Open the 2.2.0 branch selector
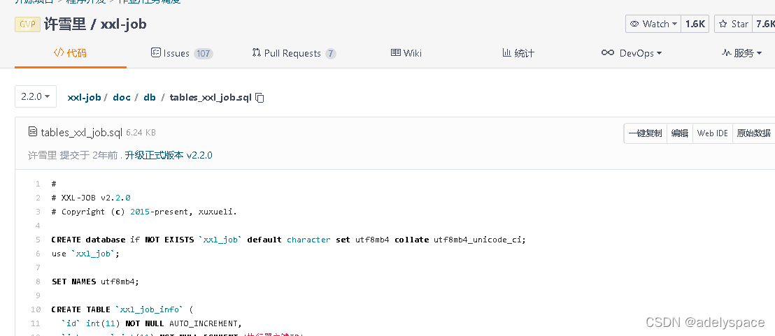The height and width of the screenshot is (336, 775). click(x=36, y=96)
